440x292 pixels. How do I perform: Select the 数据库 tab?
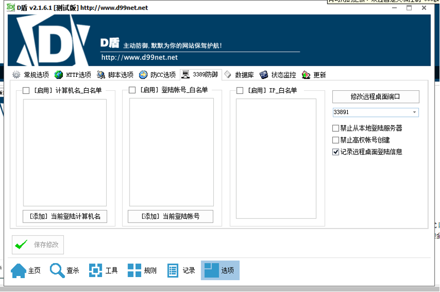point(239,75)
